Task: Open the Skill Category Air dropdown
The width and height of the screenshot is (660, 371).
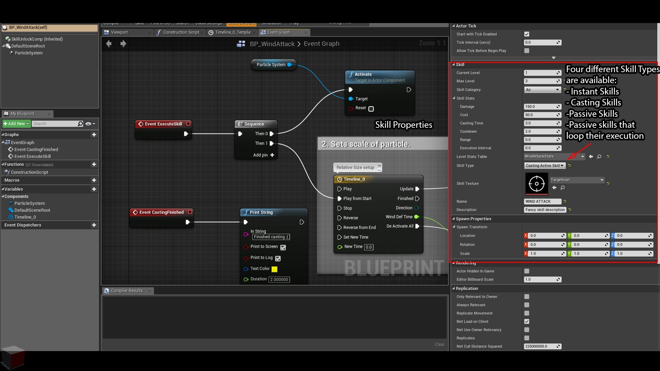Action: pyautogui.click(x=542, y=90)
